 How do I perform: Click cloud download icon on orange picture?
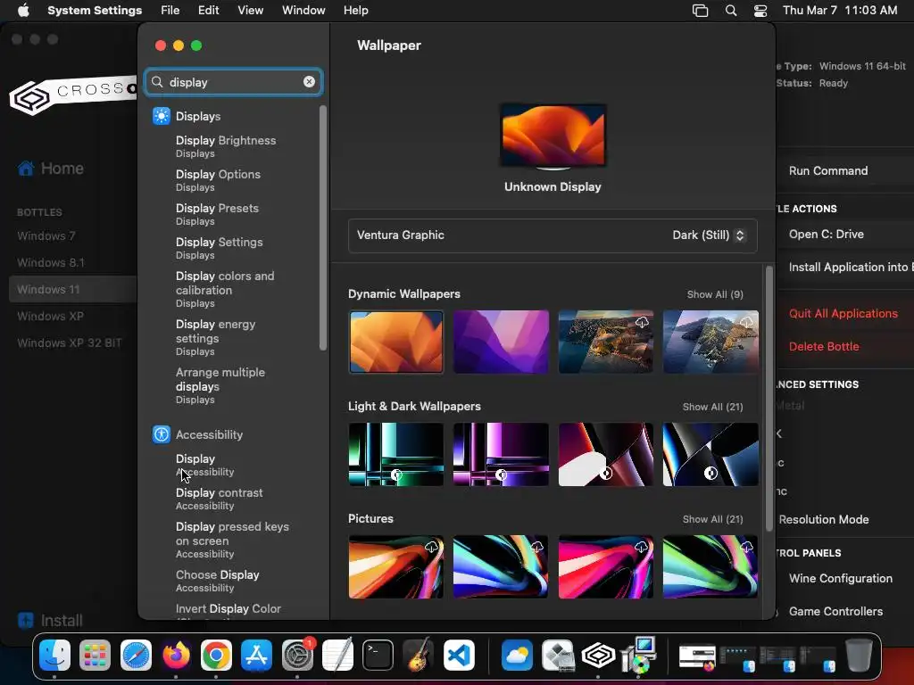pyautogui.click(x=432, y=547)
